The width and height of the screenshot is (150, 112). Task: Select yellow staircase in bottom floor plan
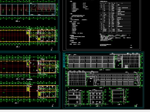click(x=28, y=89)
